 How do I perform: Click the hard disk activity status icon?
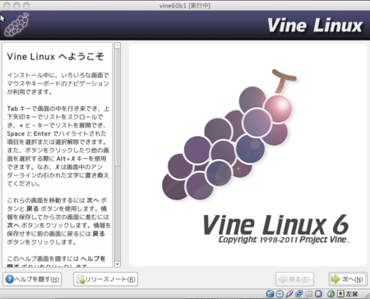pyautogui.click(x=270, y=294)
